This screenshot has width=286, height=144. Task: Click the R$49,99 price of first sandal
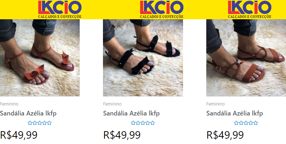[x=19, y=135]
